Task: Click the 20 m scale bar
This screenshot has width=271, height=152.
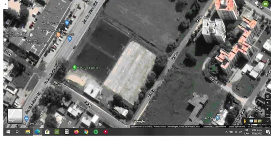Action: tap(259, 127)
